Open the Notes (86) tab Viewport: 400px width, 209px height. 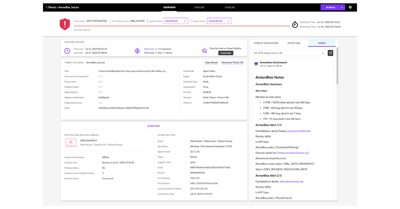click(294, 43)
